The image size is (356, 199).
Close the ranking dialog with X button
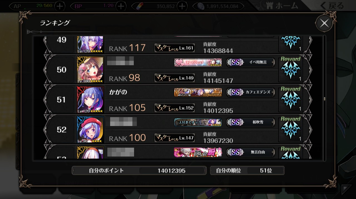(x=324, y=23)
